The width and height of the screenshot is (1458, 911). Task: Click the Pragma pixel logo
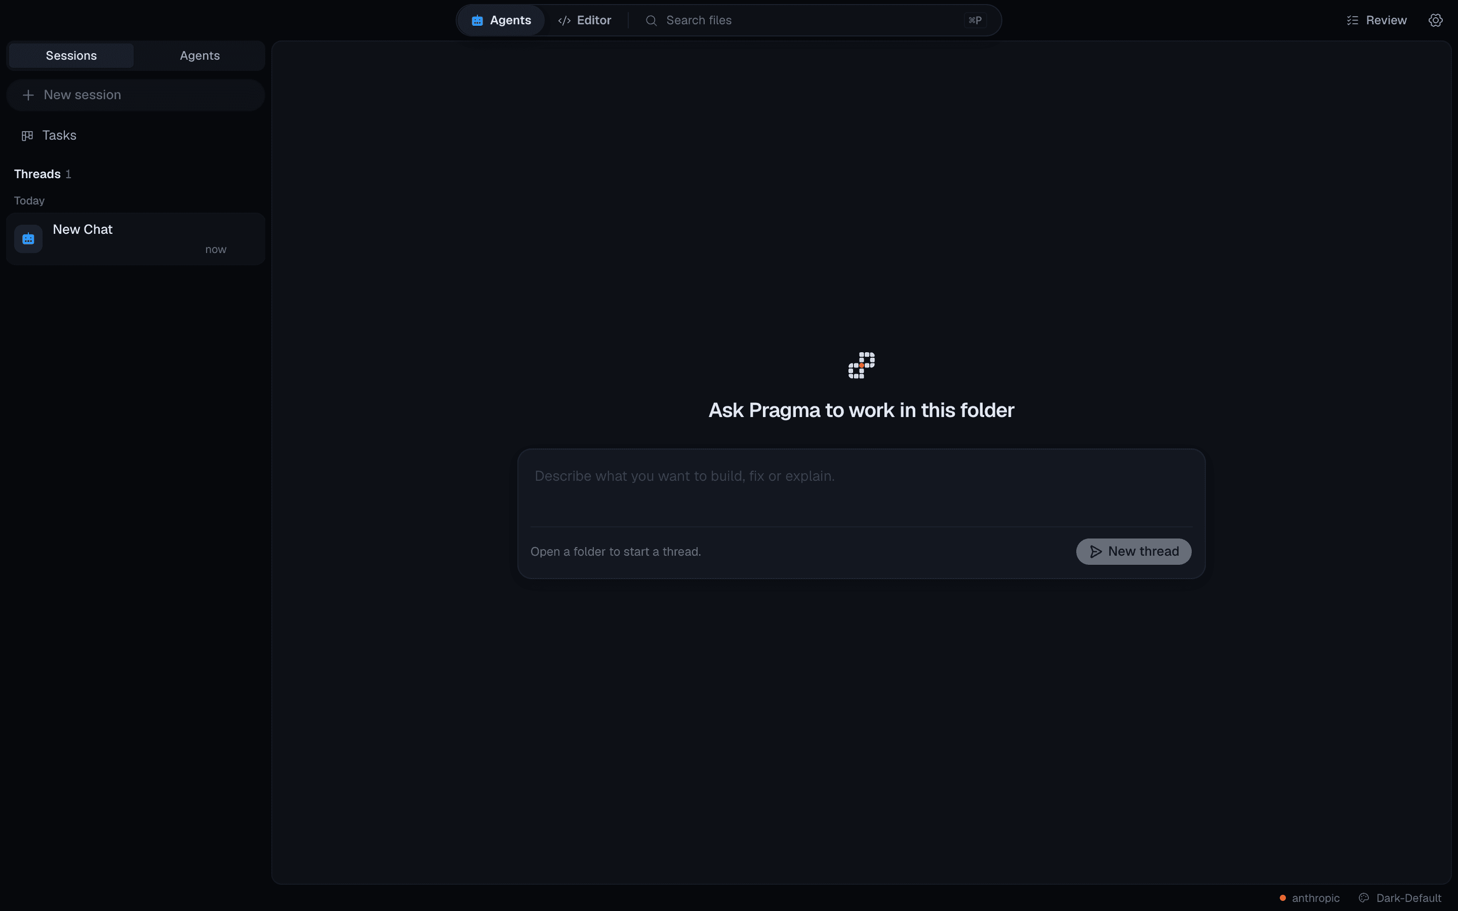[862, 365]
